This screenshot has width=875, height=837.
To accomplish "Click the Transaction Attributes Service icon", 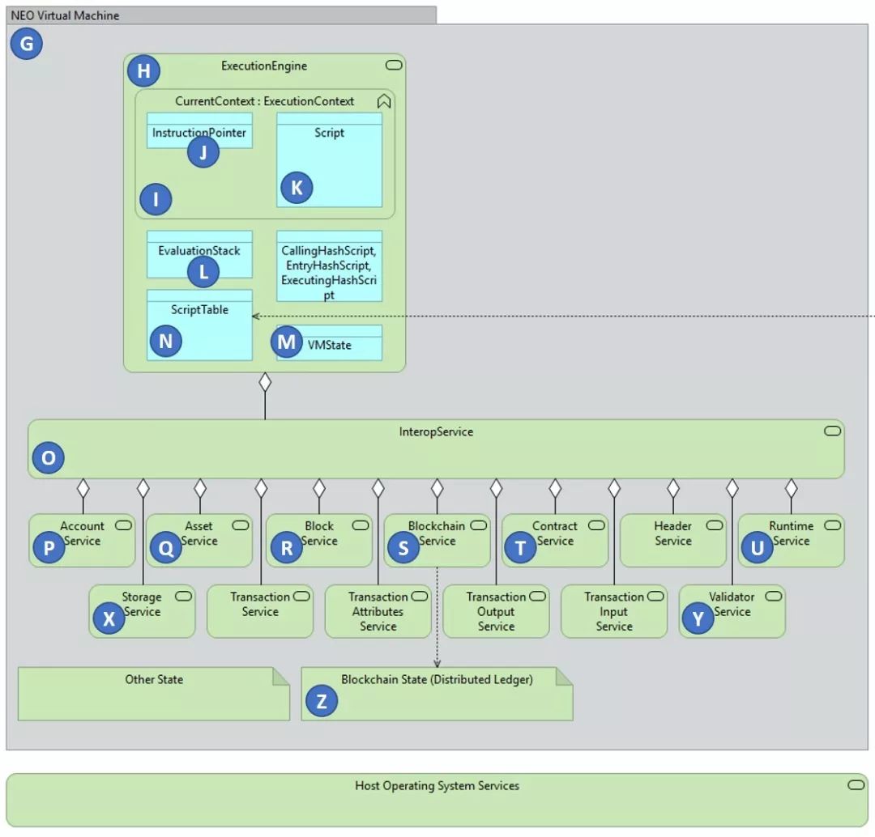I will pos(420,596).
